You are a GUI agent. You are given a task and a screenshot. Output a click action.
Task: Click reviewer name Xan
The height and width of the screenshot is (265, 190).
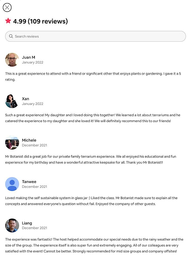click(26, 99)
